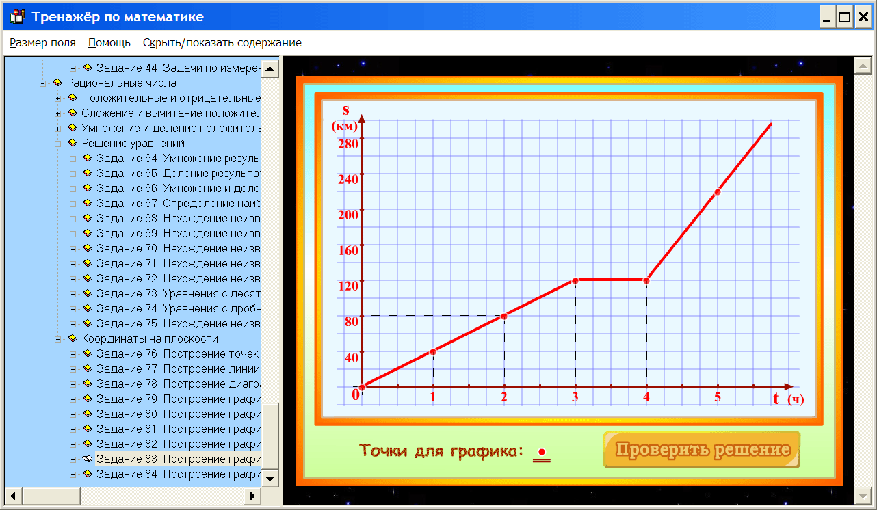The image size is (877, 510).
Task: Click the graph point at t=2, s=80
Action: pos(504,316)
